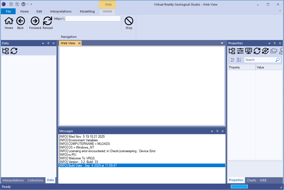Image resolution: width=284 pixels, height=190 pixels.
Task: Toggle alphabetical sort in Properties grid
Action: coord(239,60)
